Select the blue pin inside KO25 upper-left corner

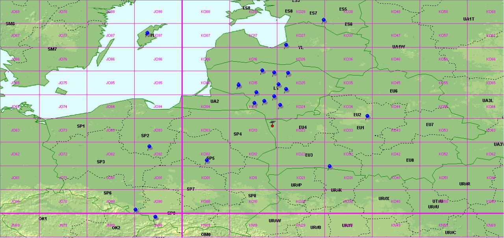pyautogui.click(x=288, y=73)
